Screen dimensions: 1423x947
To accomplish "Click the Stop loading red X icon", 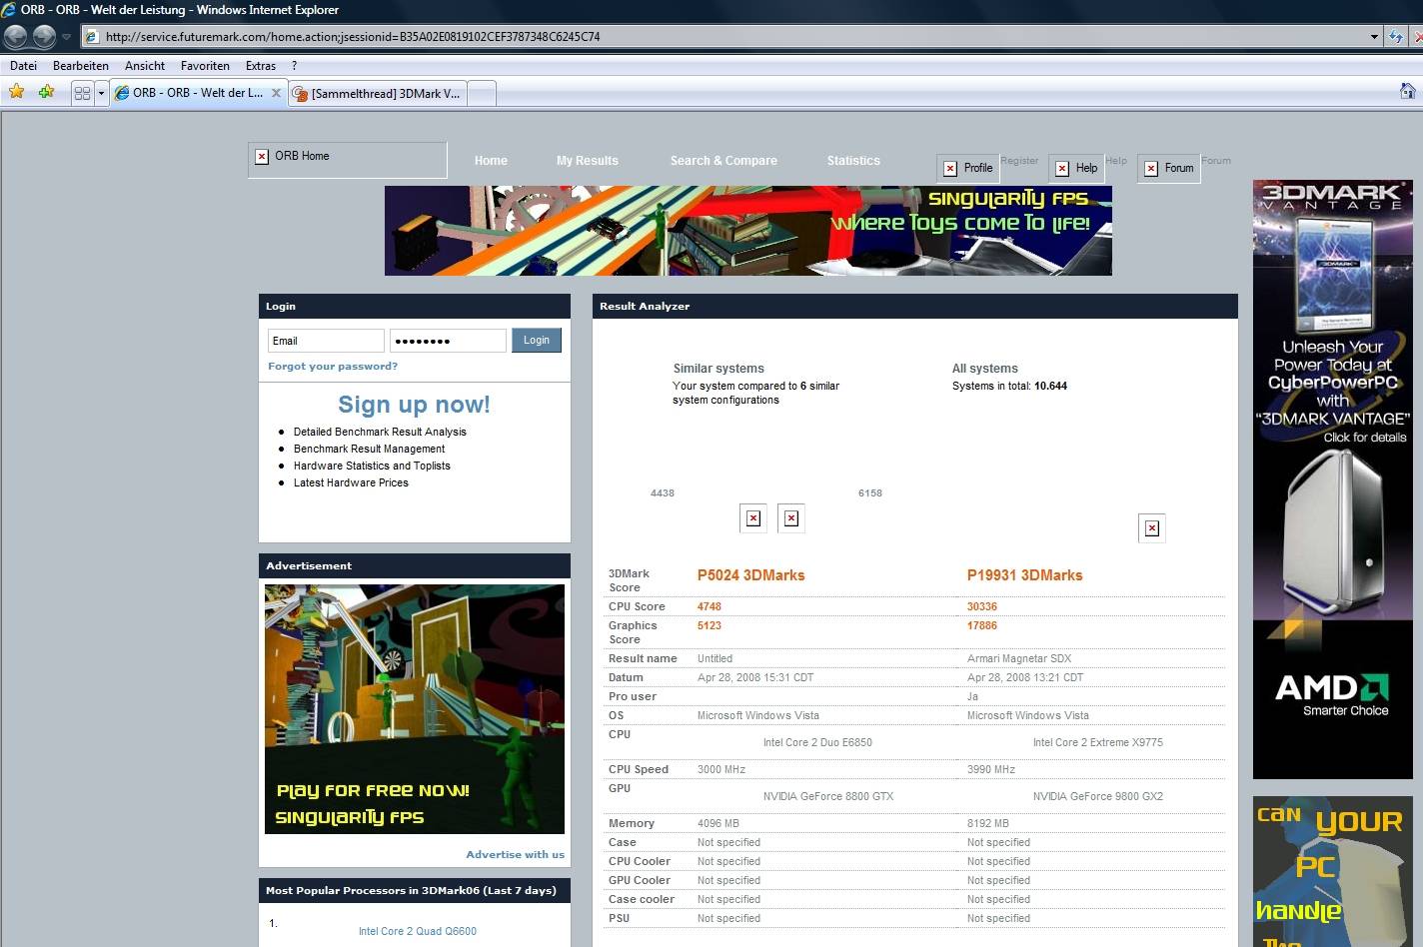I will (1417, 37).
